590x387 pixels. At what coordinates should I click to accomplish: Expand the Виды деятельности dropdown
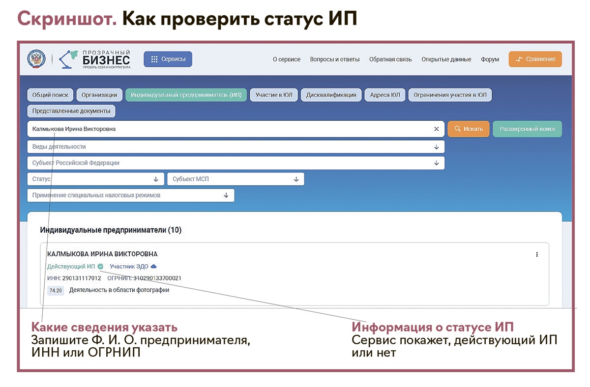236,147
